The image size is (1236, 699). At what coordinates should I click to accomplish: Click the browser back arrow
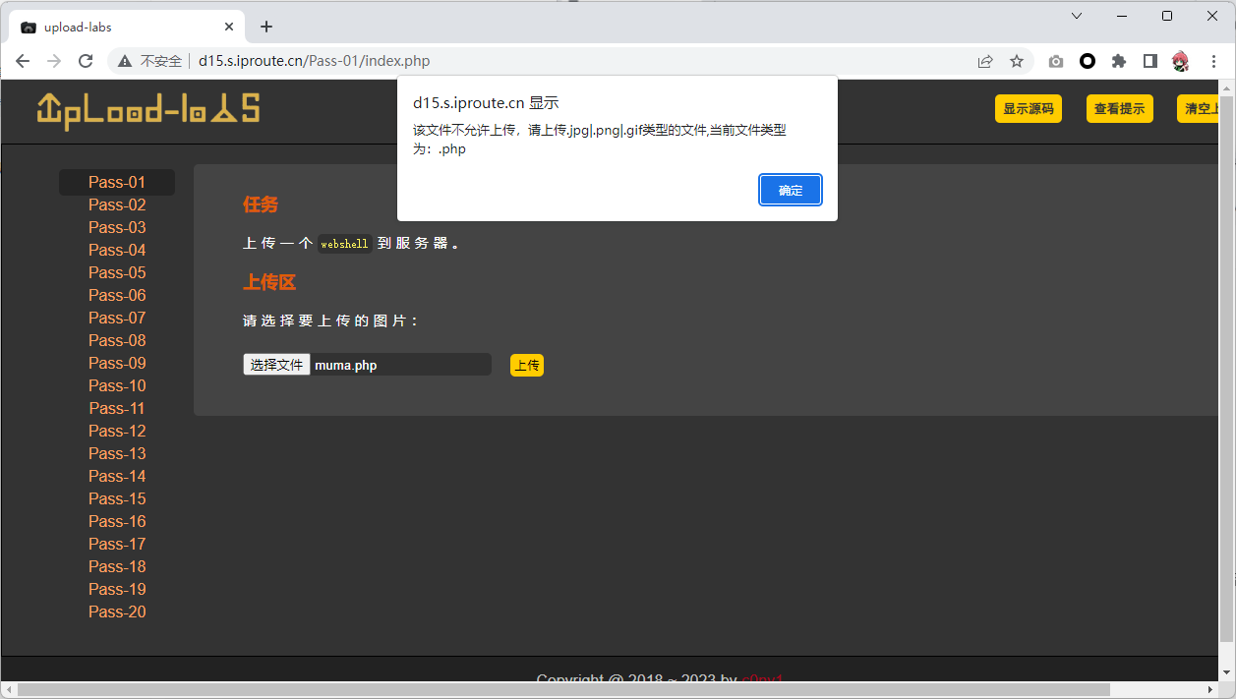click(23, 61)
